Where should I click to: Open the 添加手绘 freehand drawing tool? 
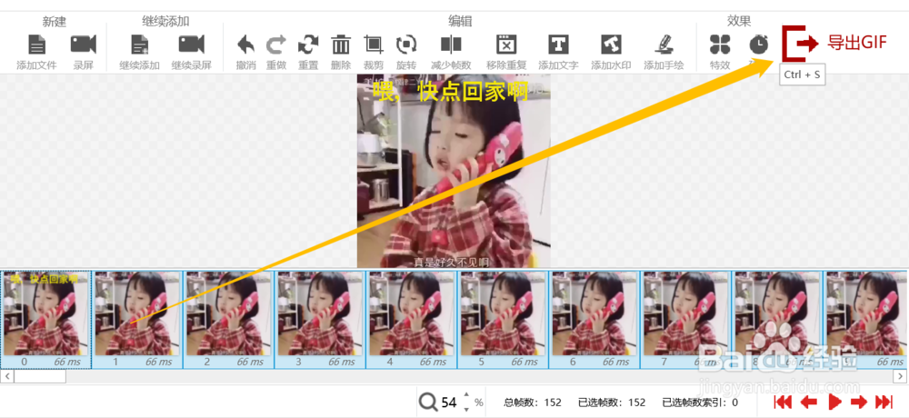[664, 45]
